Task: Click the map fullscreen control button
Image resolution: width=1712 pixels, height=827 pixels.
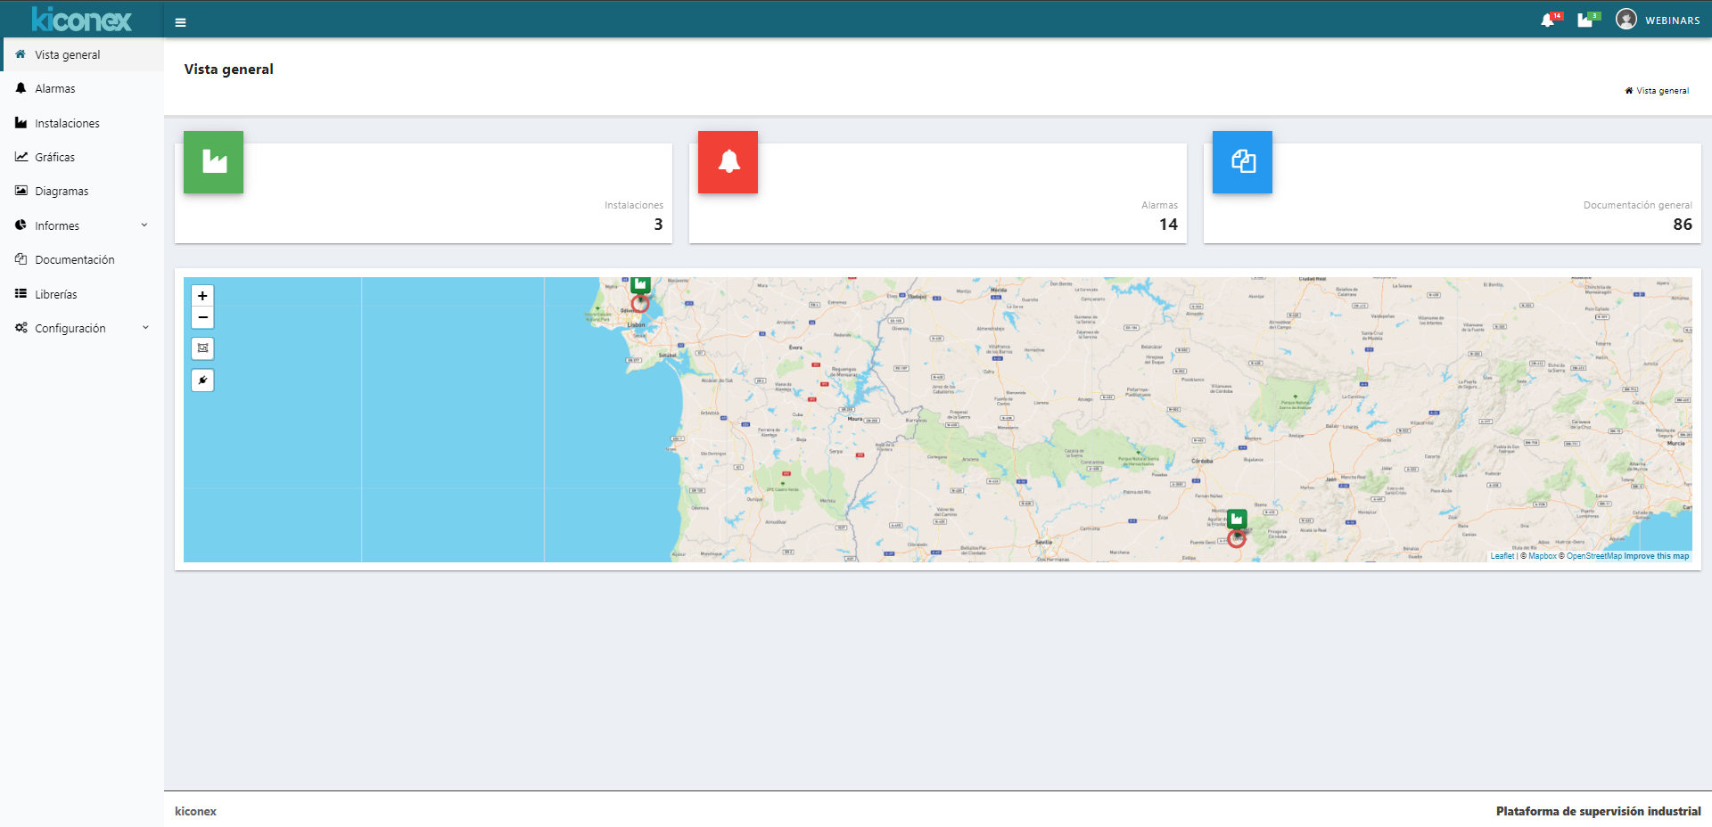Action: pos(202,348)
